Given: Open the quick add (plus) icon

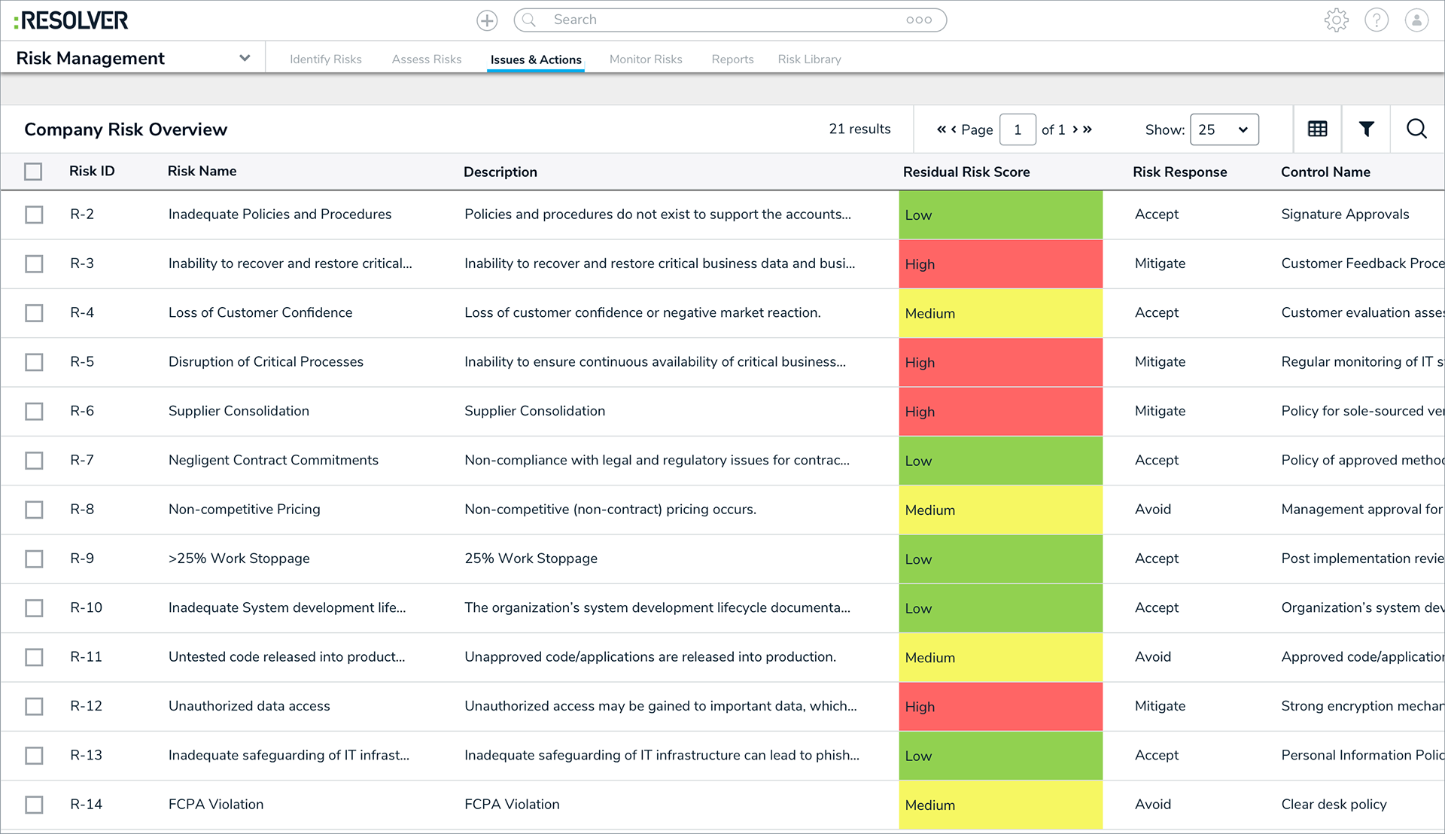Looking at the screenshot, I should click(x=486, y=20).
